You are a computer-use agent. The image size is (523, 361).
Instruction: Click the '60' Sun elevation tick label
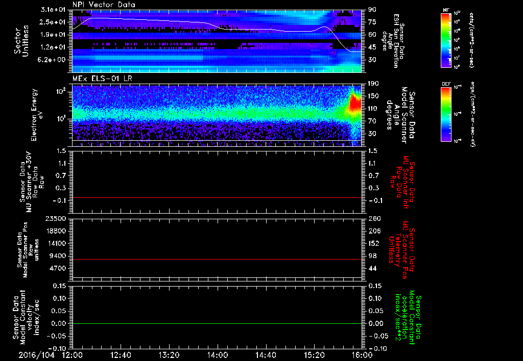coord(372,35)
